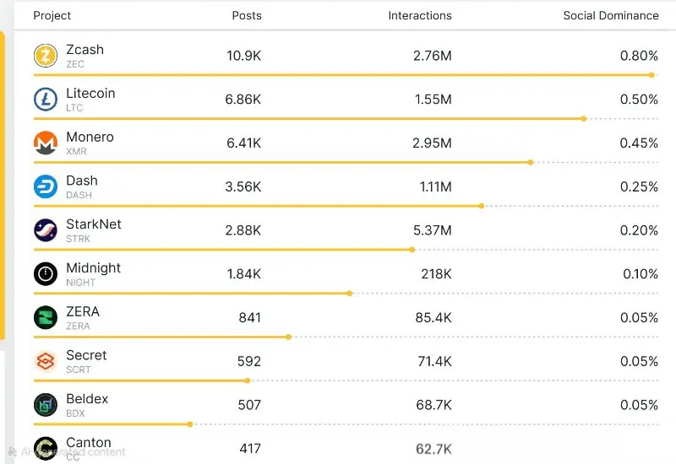Click the Midnight project icon

click(x=45, y=274)
